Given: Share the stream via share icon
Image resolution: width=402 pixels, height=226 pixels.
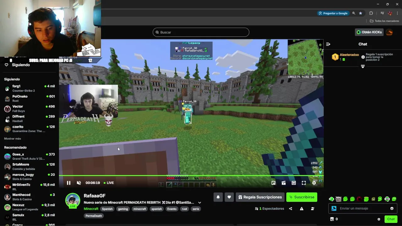Looking at the screenshot, I should (x=291, y=209).
